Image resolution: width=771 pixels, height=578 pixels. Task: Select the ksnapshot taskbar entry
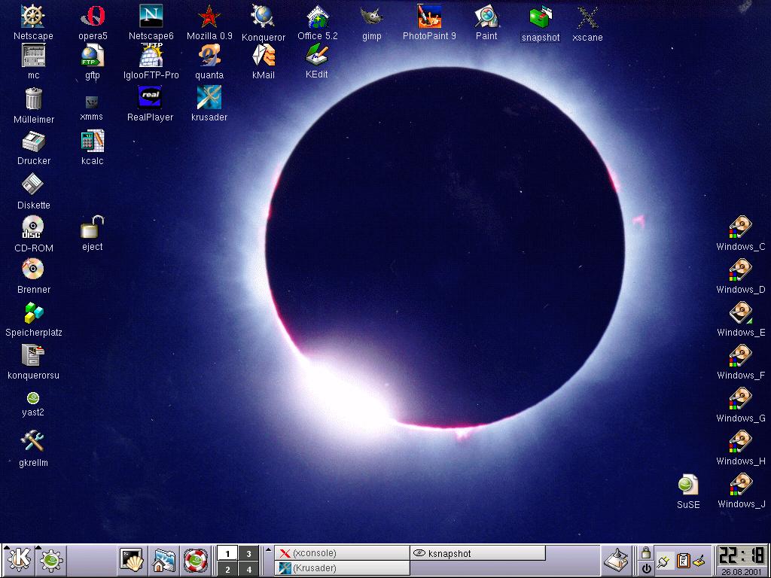tap(477, 553)
